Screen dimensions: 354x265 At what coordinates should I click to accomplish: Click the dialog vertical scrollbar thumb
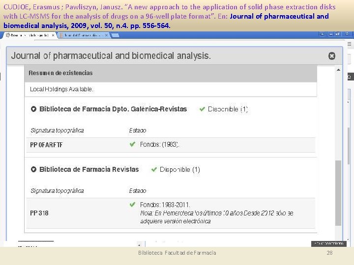[x=338, y=193]
